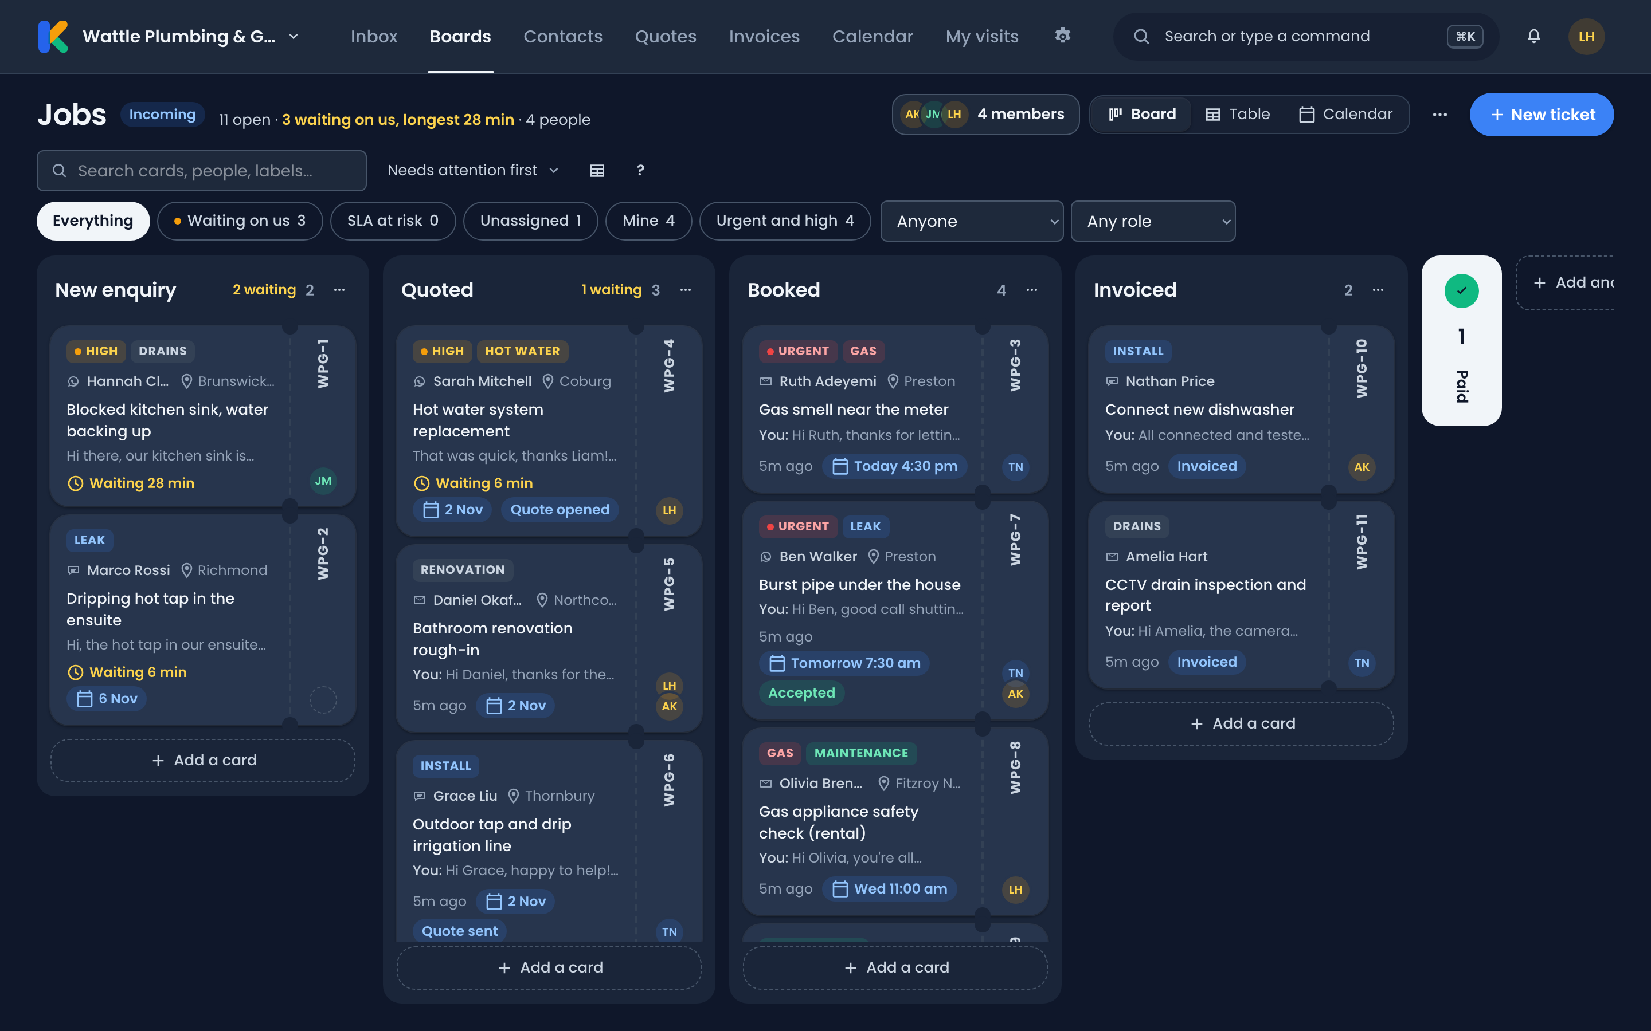
Task: Click the Search cards, people, labels field
Action: coord(202,171)
